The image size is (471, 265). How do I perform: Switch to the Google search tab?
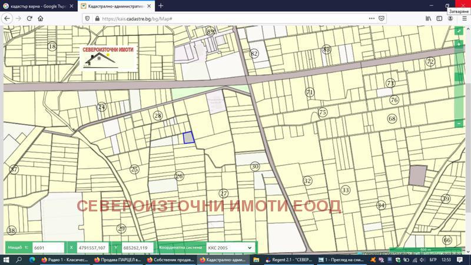click(38, 6)
